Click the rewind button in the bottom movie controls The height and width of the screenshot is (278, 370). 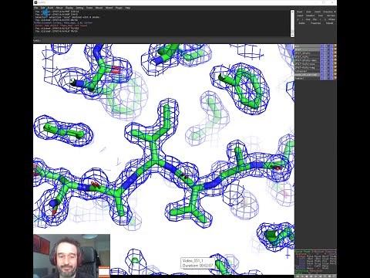pos(297,276)
